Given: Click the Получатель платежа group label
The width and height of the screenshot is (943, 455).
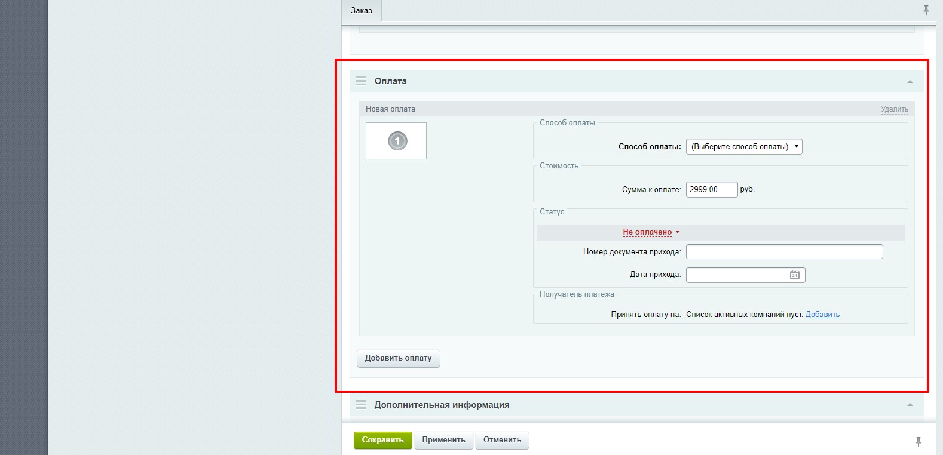Looking at the screenshot, I should pyautogui.click(x=577, y=294).
